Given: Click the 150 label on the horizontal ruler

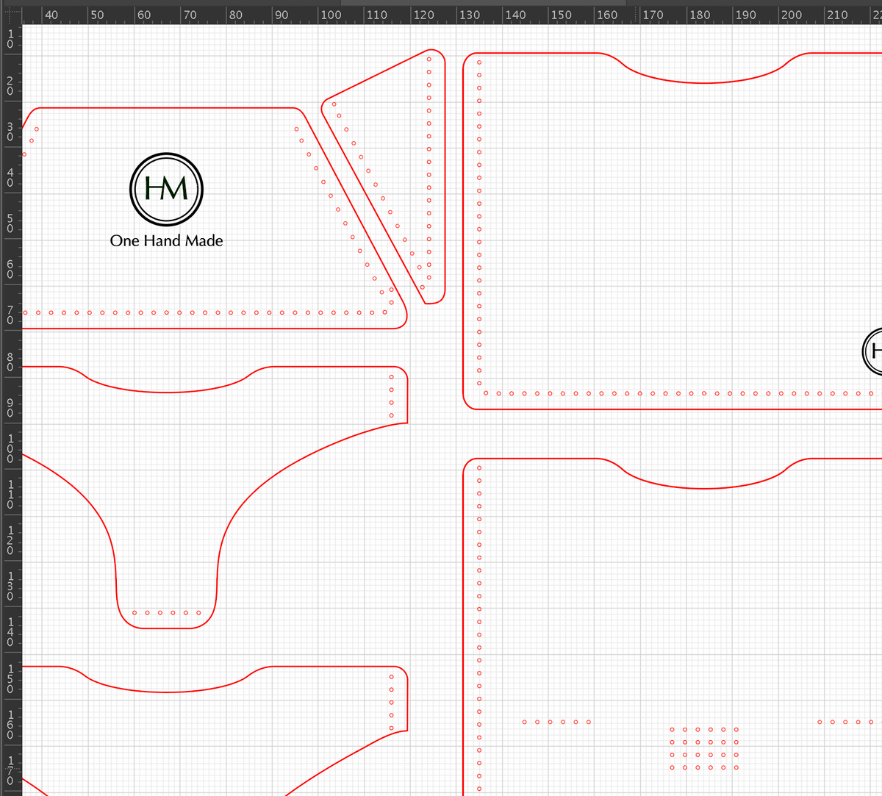Looking at the screenshot, I should 561,15.
